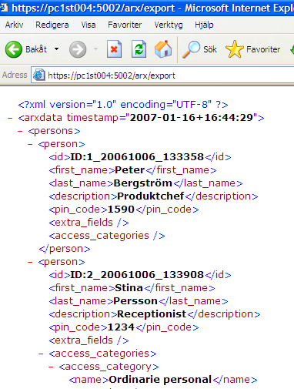Click the page icon in address bar
Viewport: 294px width, 389px height.
tap(39, 75)
